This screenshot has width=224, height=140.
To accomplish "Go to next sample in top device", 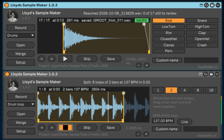I will point(52,59).
